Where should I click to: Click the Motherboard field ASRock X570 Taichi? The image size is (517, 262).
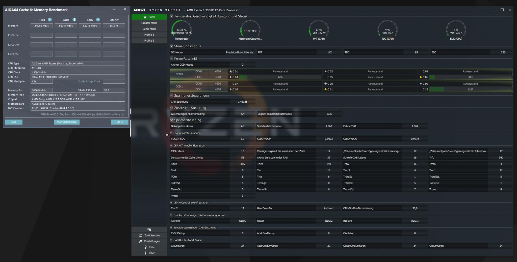78,104
